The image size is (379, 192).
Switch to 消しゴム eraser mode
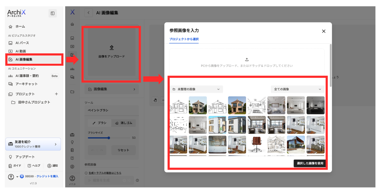pos(124,123)
